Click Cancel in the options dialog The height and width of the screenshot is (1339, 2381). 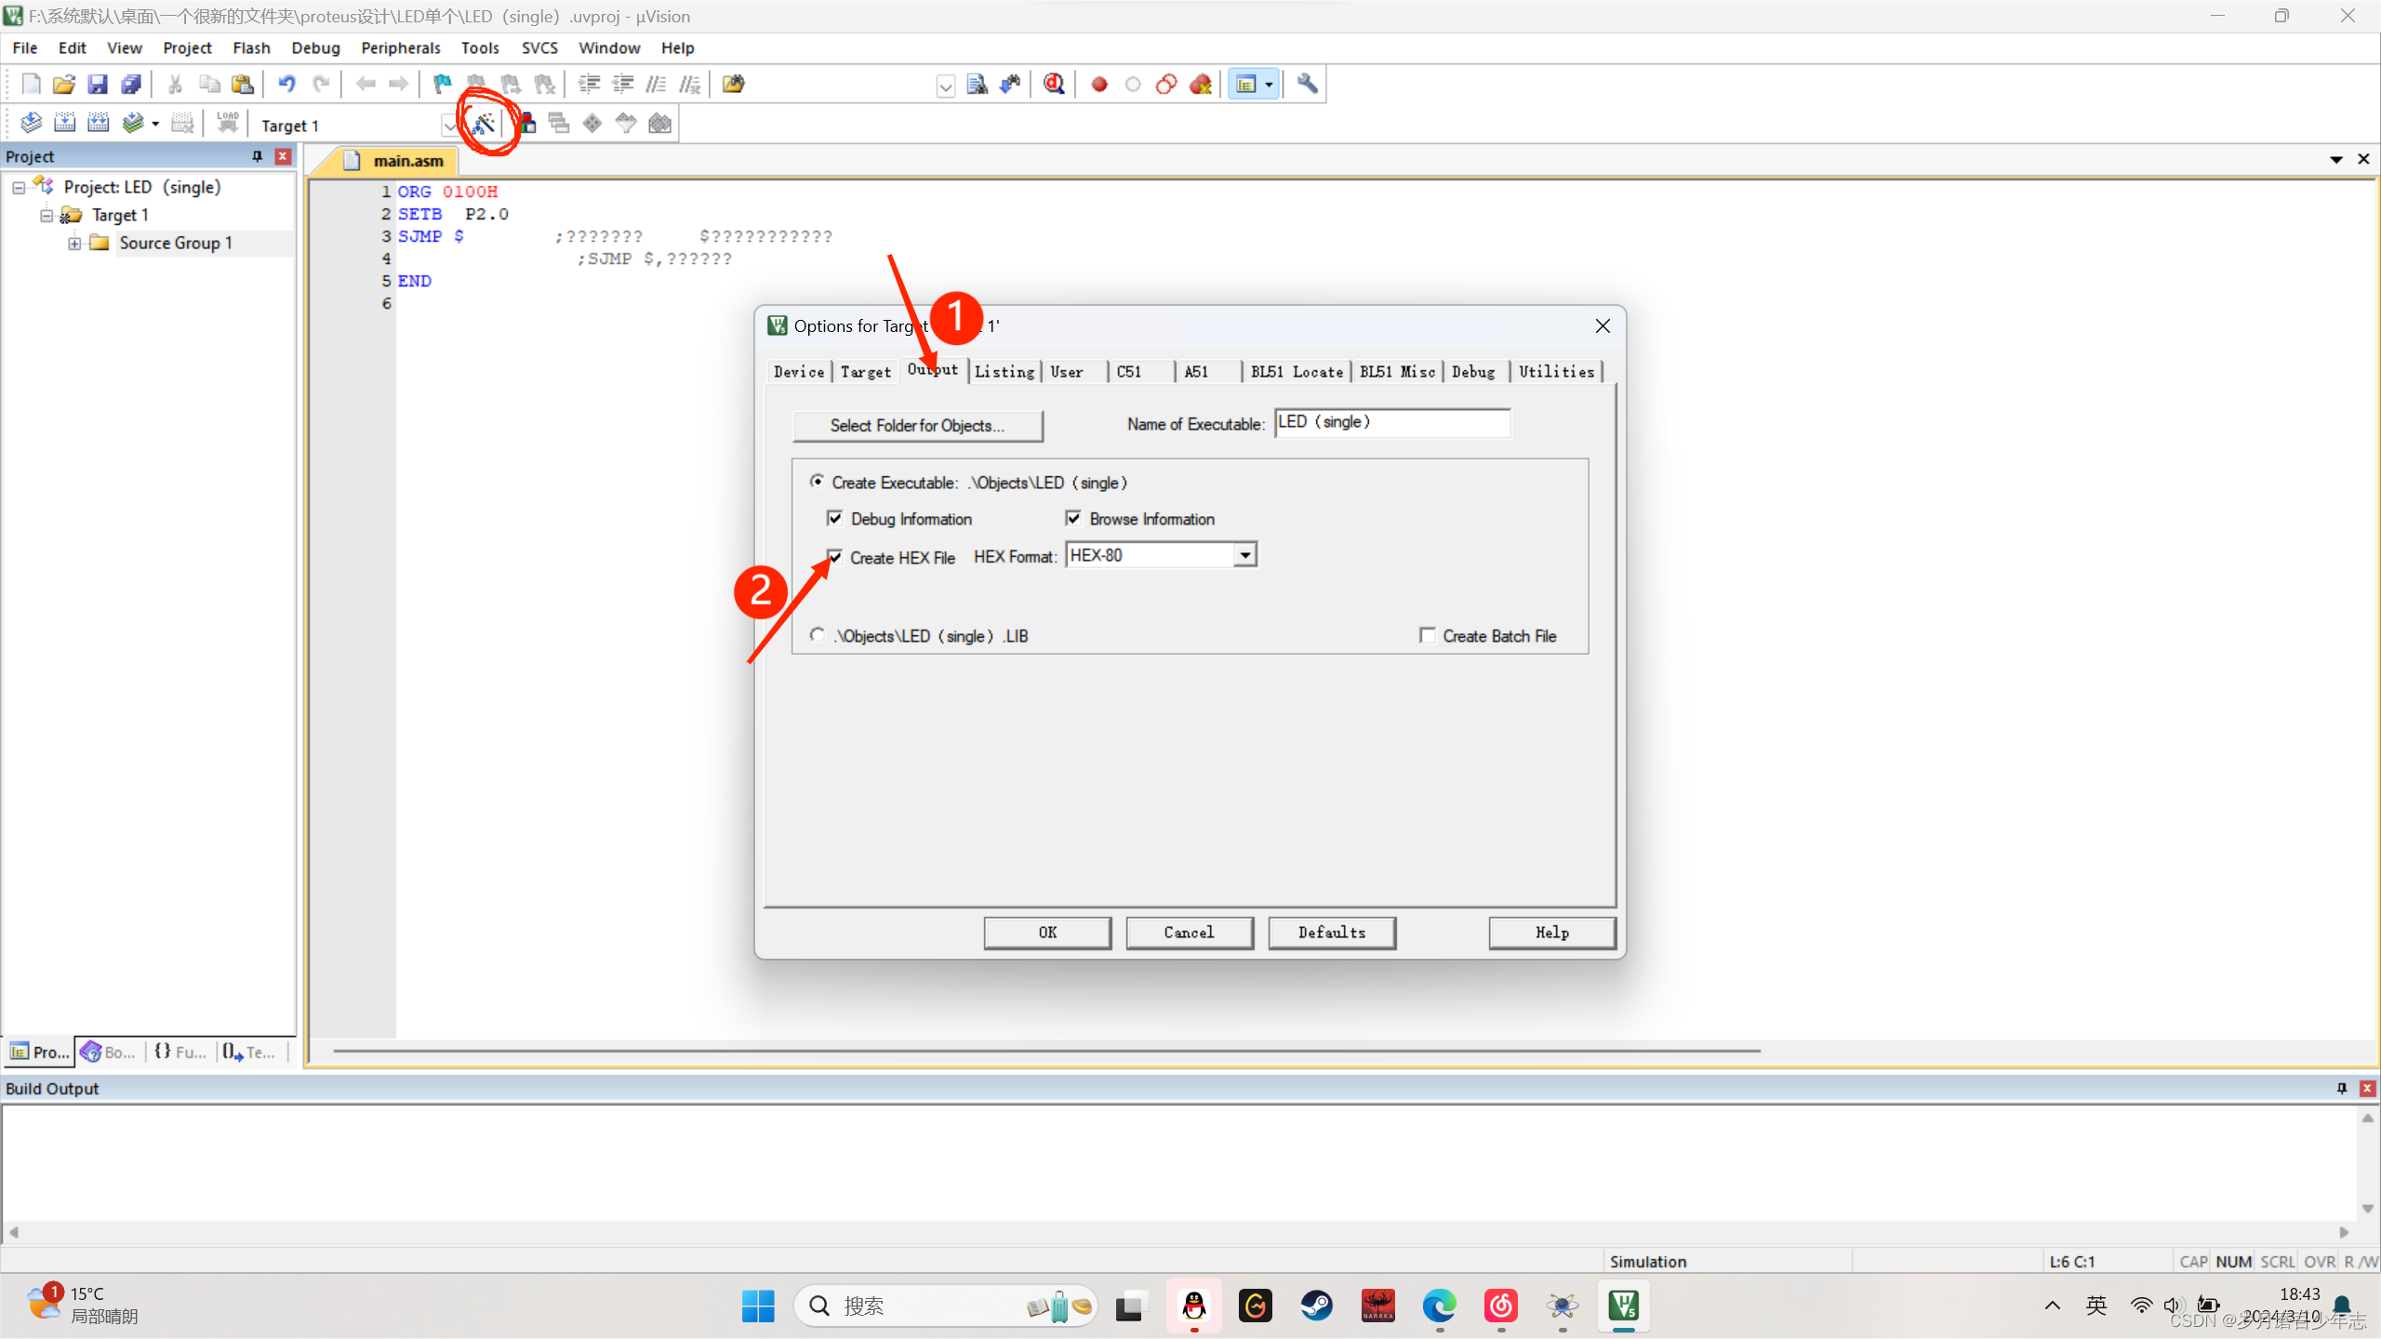click(1189, 932)
